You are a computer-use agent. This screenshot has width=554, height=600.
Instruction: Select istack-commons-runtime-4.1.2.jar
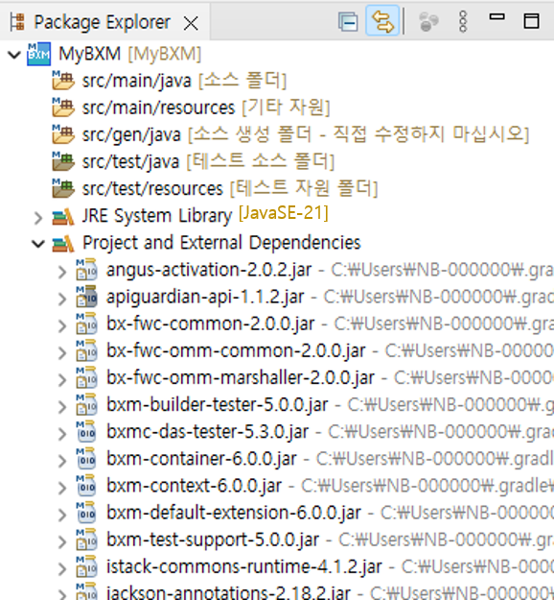(243, 566)
